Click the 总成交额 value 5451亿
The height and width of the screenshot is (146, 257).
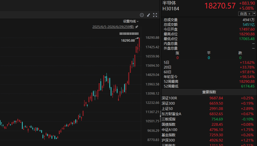(x=249, y=25)
